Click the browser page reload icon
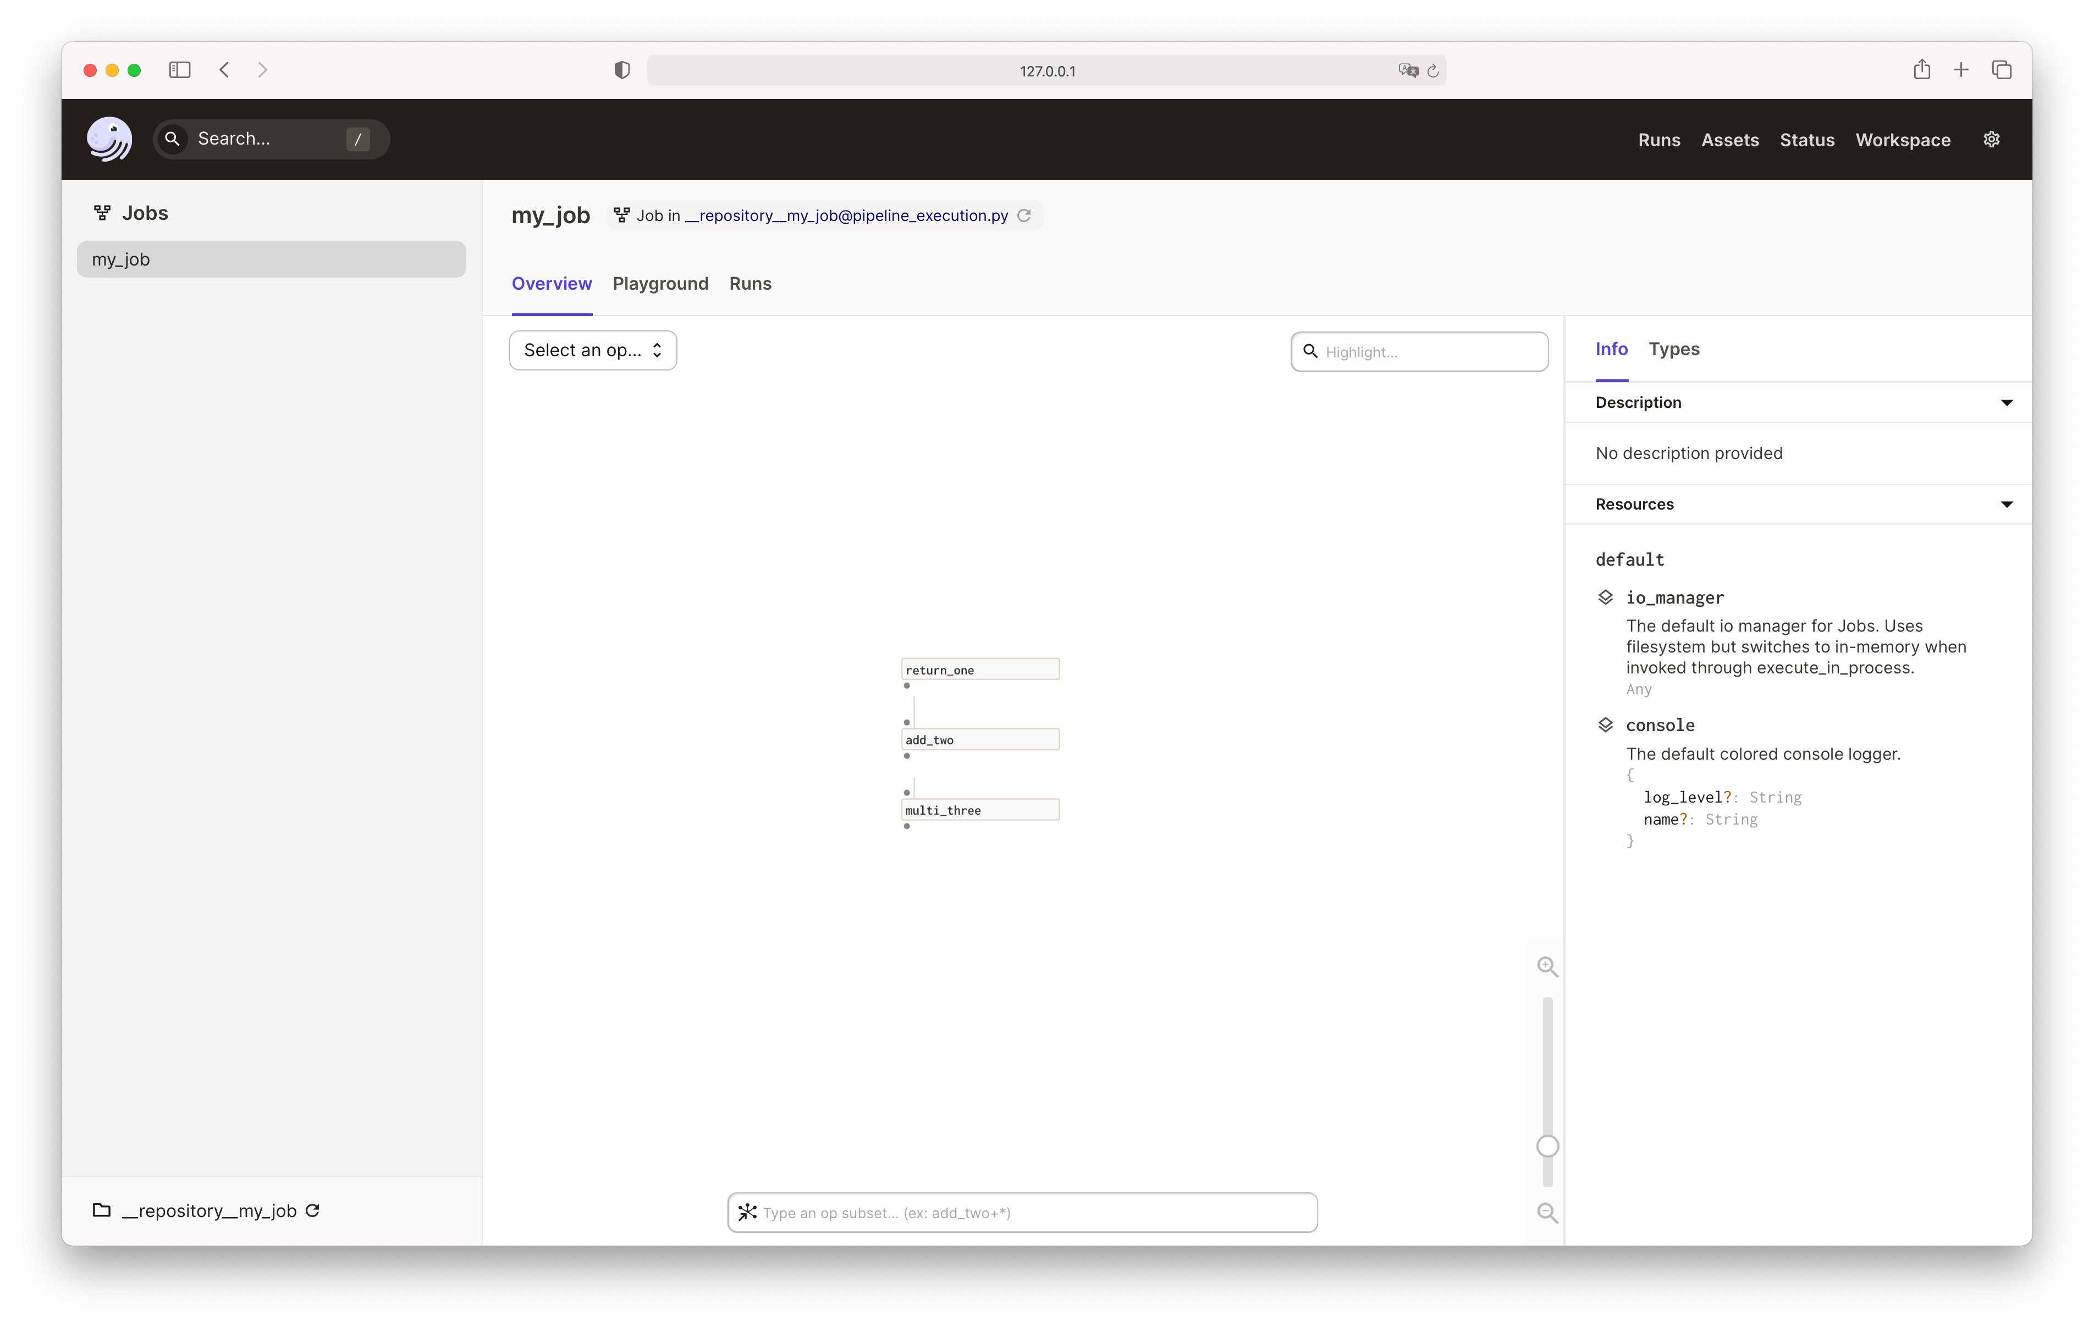The height and width of the screenshot is (1327, 2094). 1432,70
